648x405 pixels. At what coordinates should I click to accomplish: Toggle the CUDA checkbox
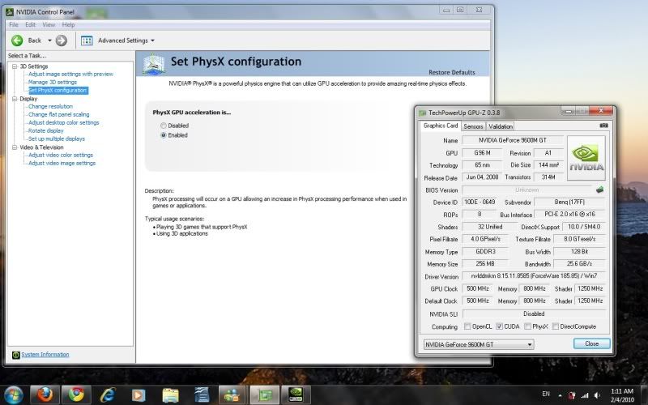pos(499,326)
